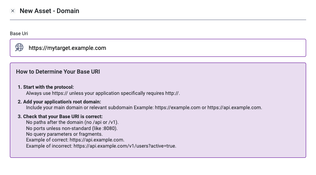Image resolution: width=316 pixels, height=175 pixels.
Task: Click 'No paths after the domain' line
Action: [72, 122]
